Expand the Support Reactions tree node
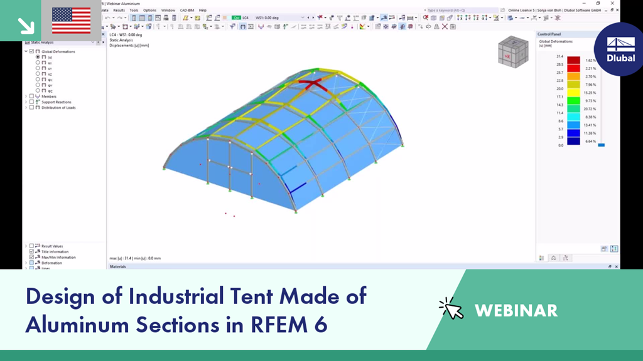643x361 pixels. click(x=26, y=102)
